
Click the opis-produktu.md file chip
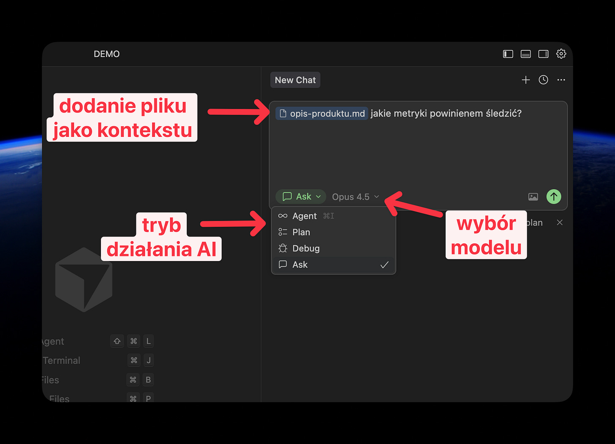point(322,114)
